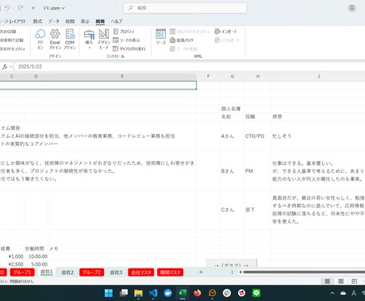This screenshot has width=365, height=301.
Task: Switch to the グループ1 sheet tab
Action: pos(22,272)
